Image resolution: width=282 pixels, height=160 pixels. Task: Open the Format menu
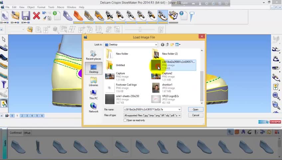[41, 7]
